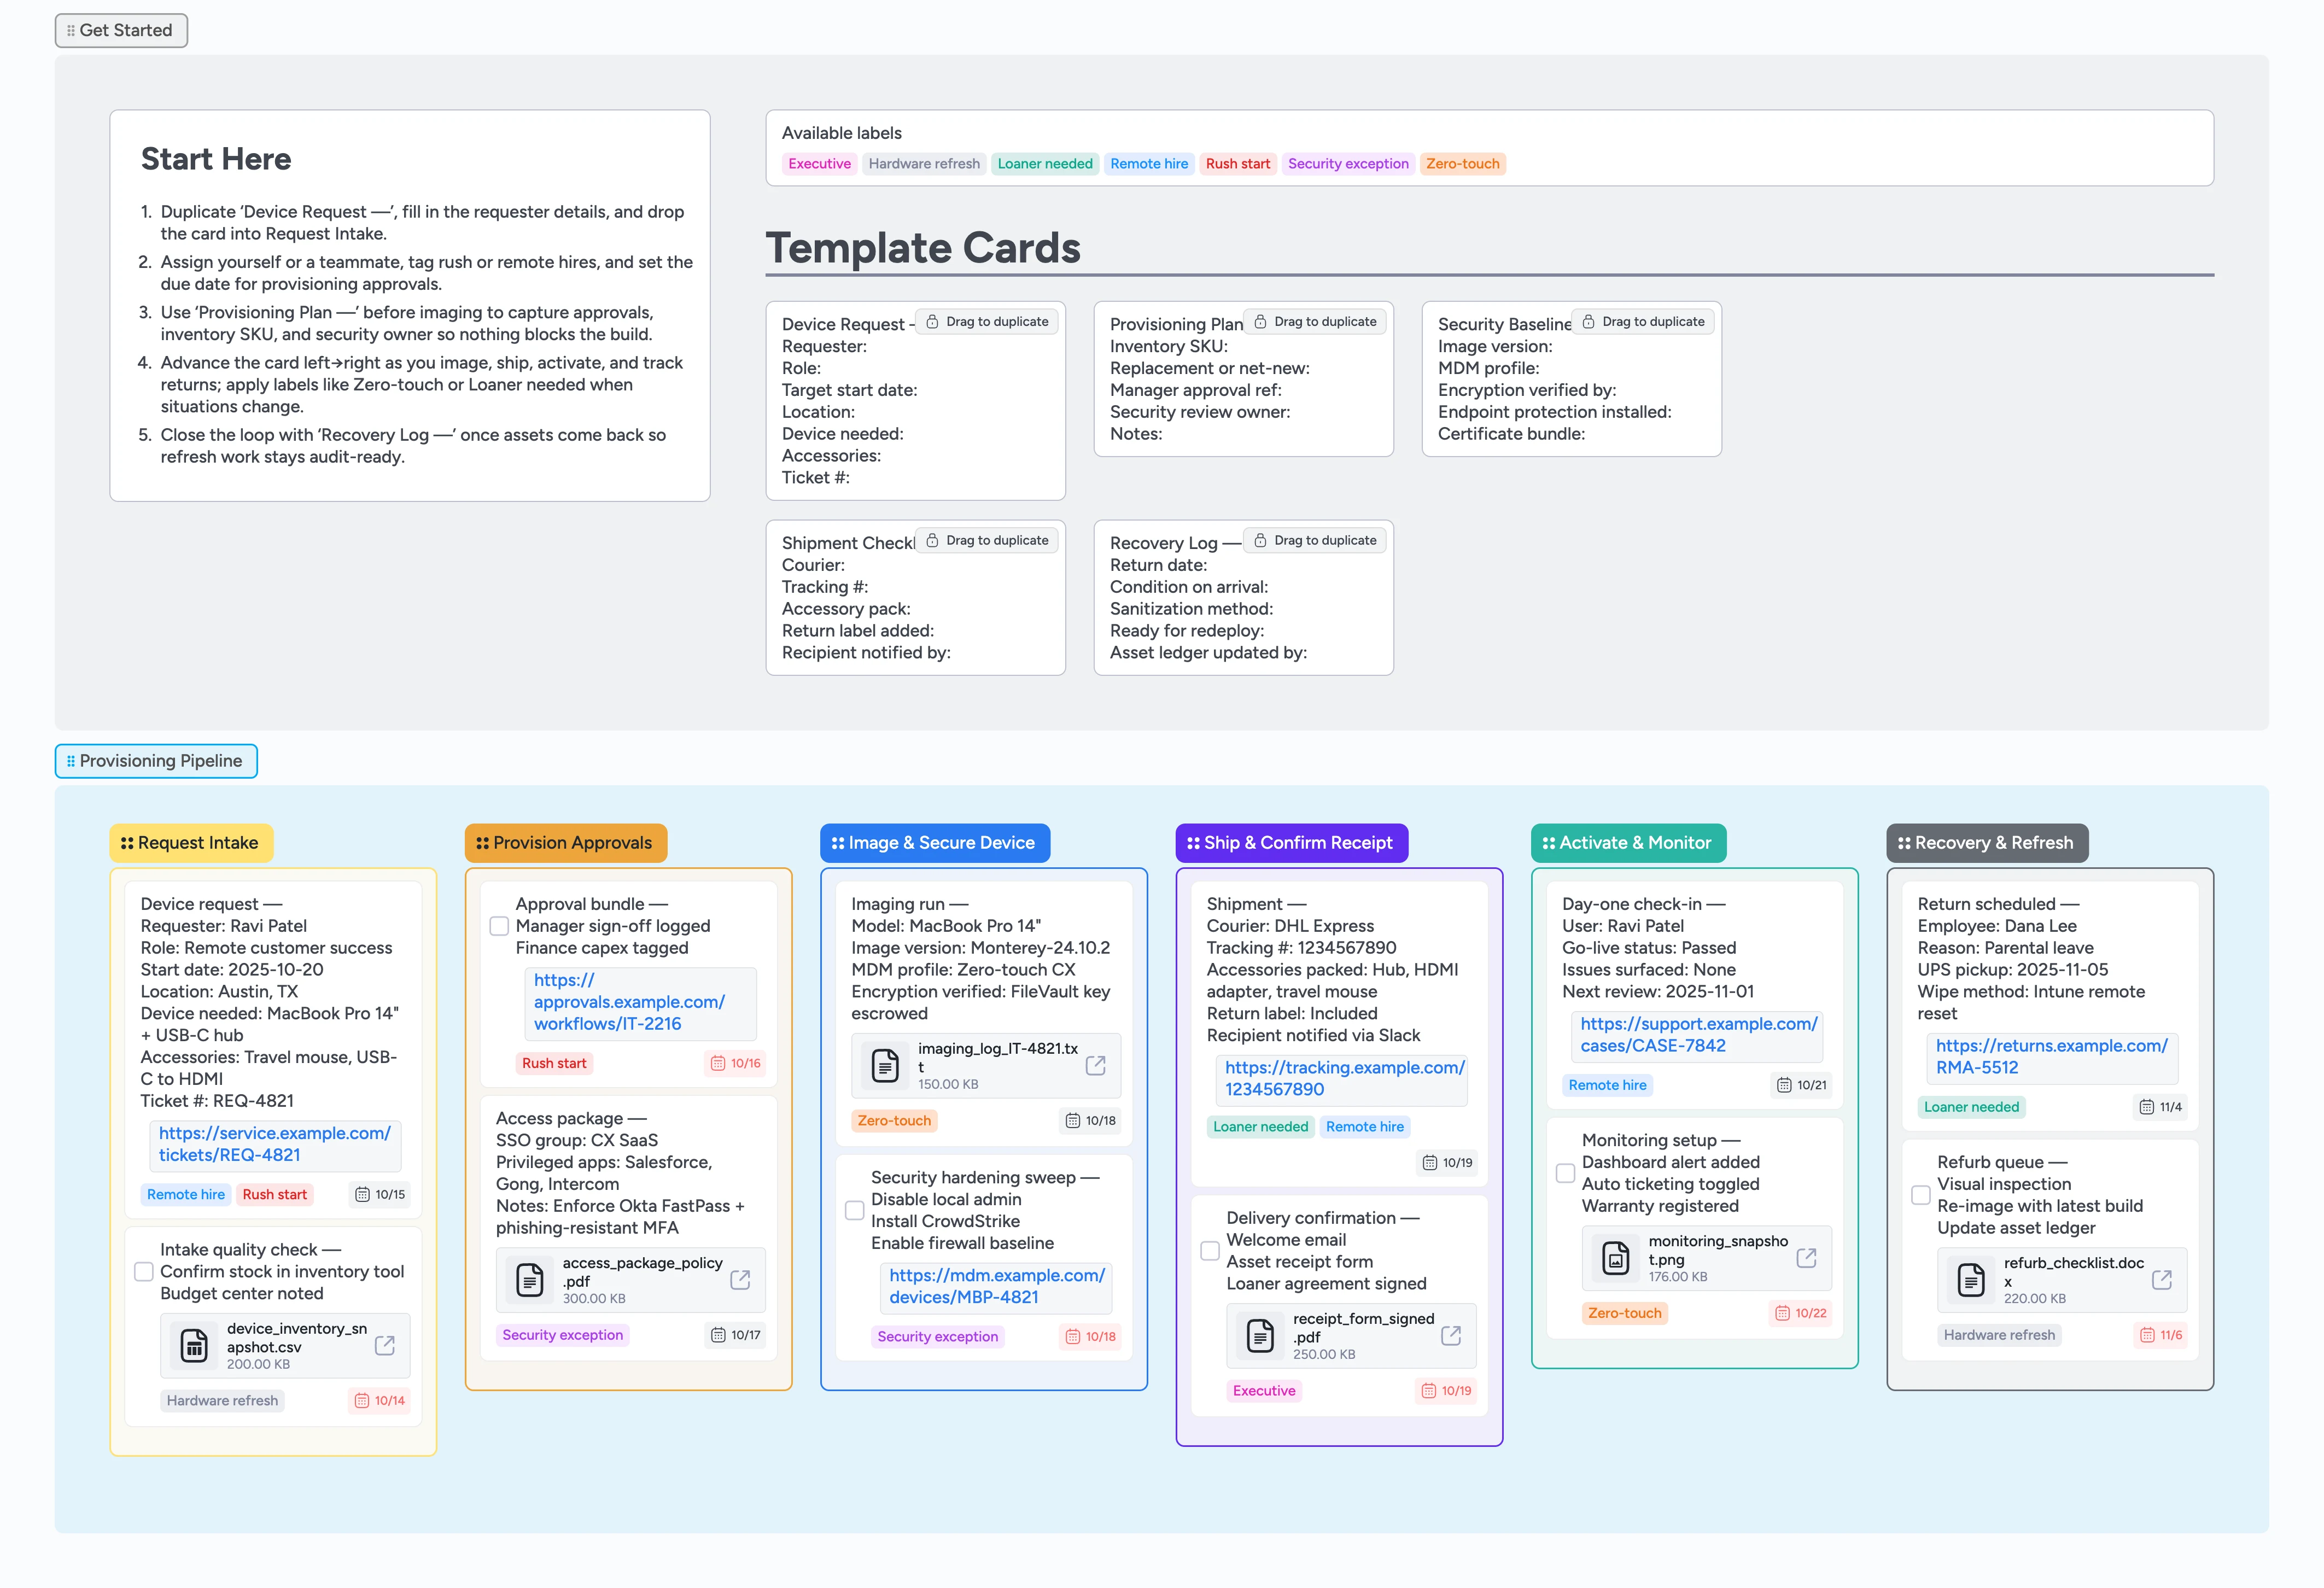Viewport: 2324px width, 1588px height.
Task: Toggle the Monitoring setup checkbox
Action: 1565,1173
